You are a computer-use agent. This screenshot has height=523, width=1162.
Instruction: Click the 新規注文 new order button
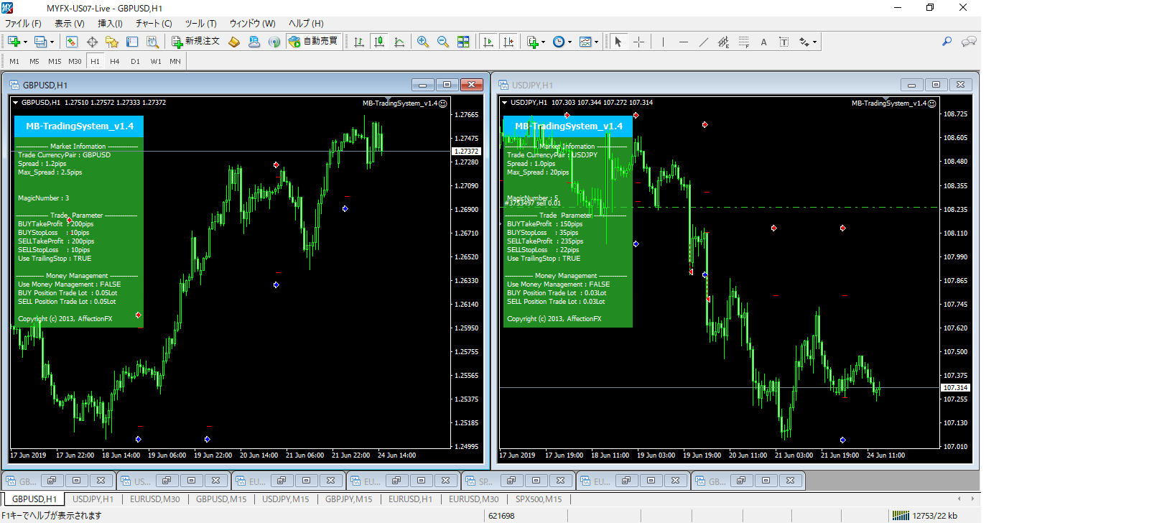[x=195, y=42]
